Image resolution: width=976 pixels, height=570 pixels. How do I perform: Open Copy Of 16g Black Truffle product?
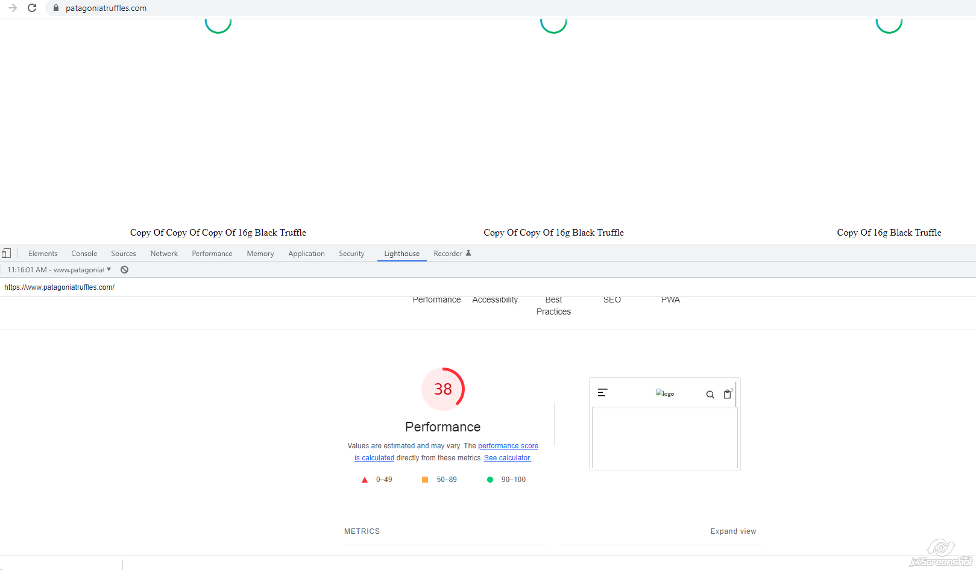click(x=889, y=233)
